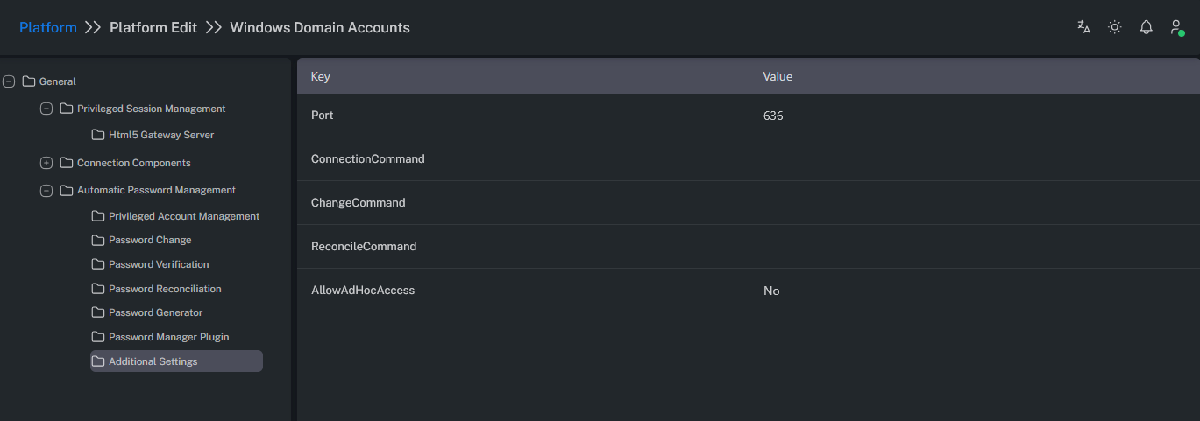
Task: Click Platform Edit in the breadcrumb
Action: [x=153, y=27]
